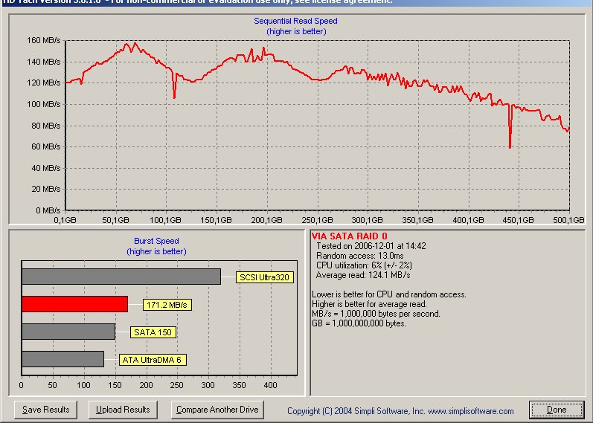Image resolution: width=593 pixels, height=423 pixels.
Task: Click the 80 MB/s axis label
Action: (x=46, y=126)
